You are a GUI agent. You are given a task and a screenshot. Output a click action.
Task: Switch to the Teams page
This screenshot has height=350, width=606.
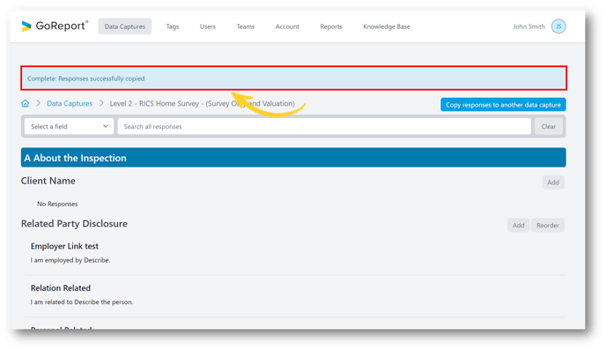tap(246, 26)
